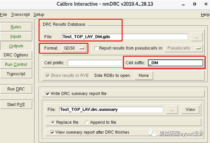This screenshot has height=143, width=210.
Task: Browse for DRC results database file
Action: [197, 37]
